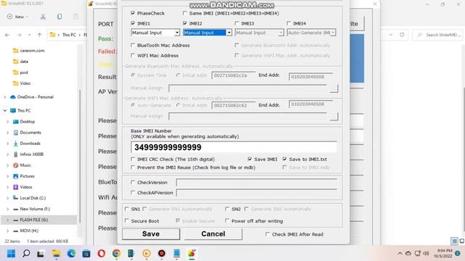
Task: Refresh the File Explorer view
Action: [x=402, y=35]
